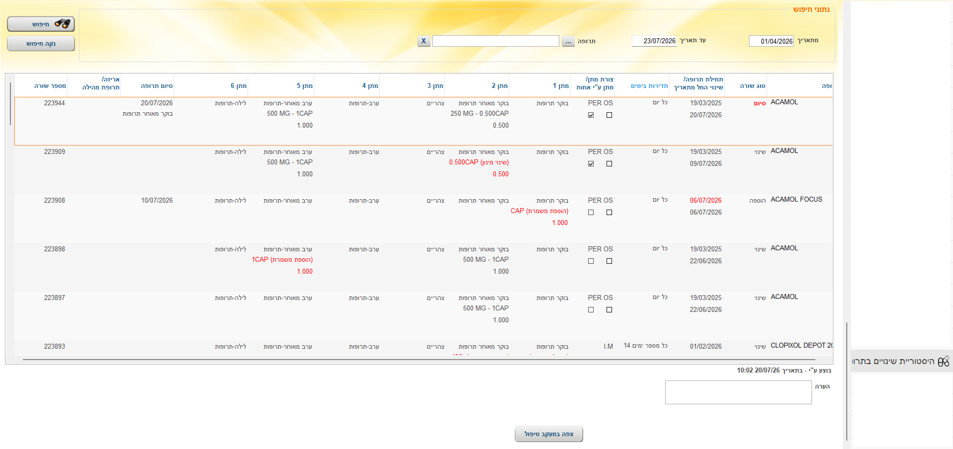Click into the remark (הערה) text box
Screen dimensions: 953x449
[738, 392]
